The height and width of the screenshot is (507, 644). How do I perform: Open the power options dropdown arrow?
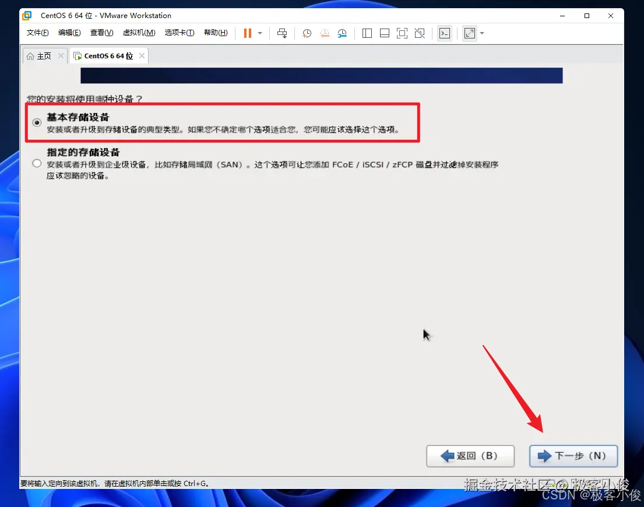click(260, 33)
